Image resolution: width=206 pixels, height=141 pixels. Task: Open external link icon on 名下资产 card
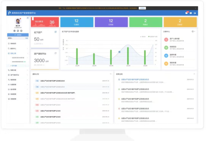tap(56, 32)
